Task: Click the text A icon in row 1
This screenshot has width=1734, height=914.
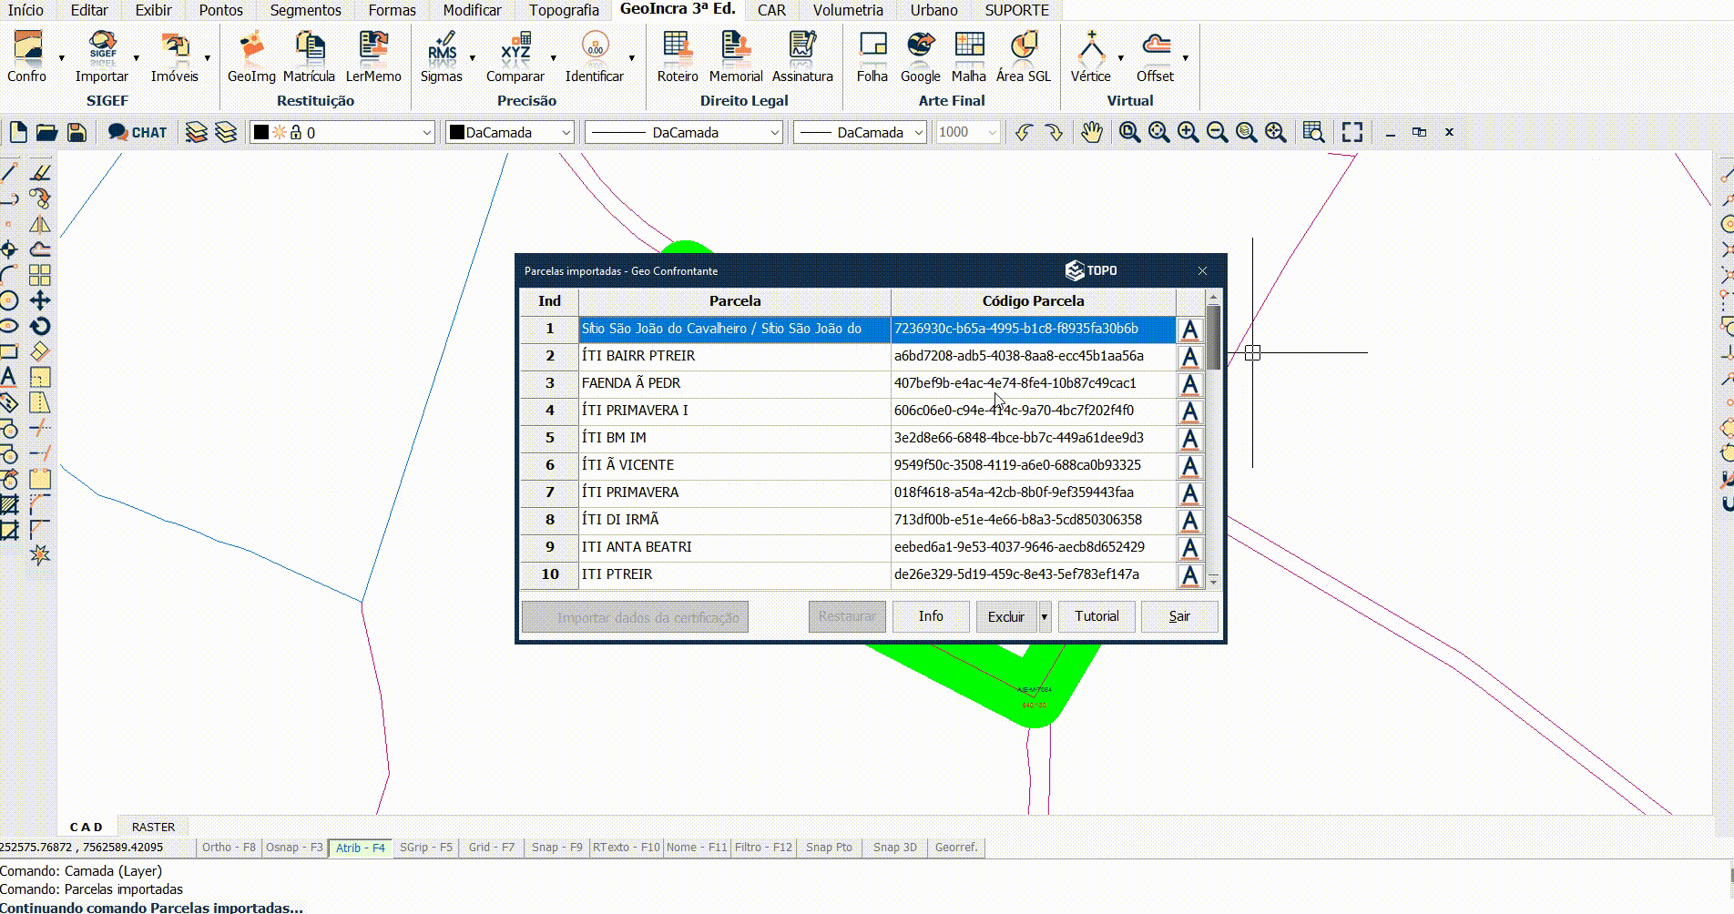Action: click(x=1189, y=329)
